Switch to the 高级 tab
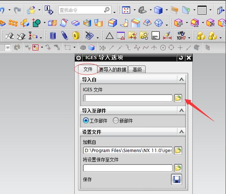The height and width of the screenshot is (194, 226). (x=137, y=70)
